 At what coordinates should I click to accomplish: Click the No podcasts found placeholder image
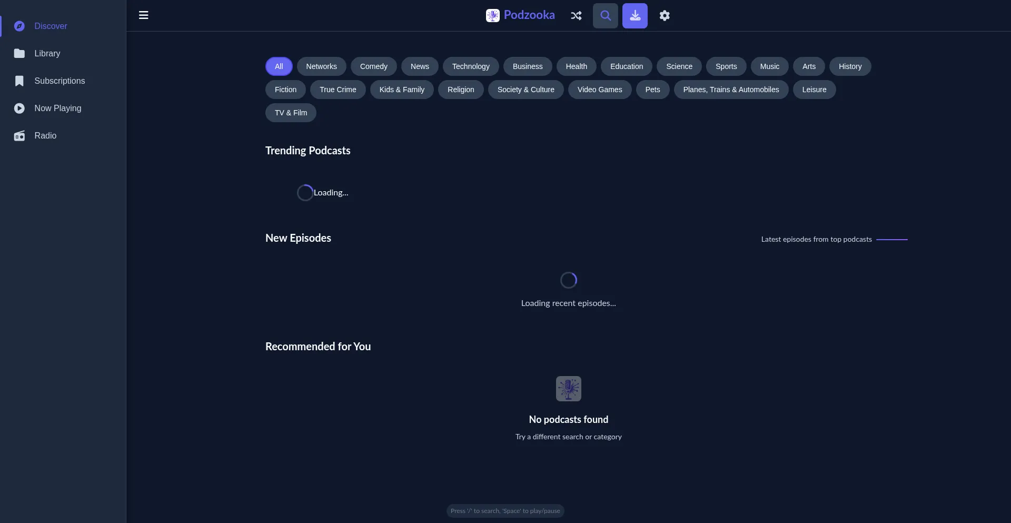568,389
